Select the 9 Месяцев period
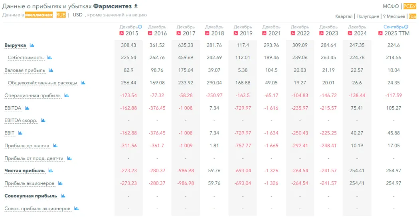 [394, 16]
